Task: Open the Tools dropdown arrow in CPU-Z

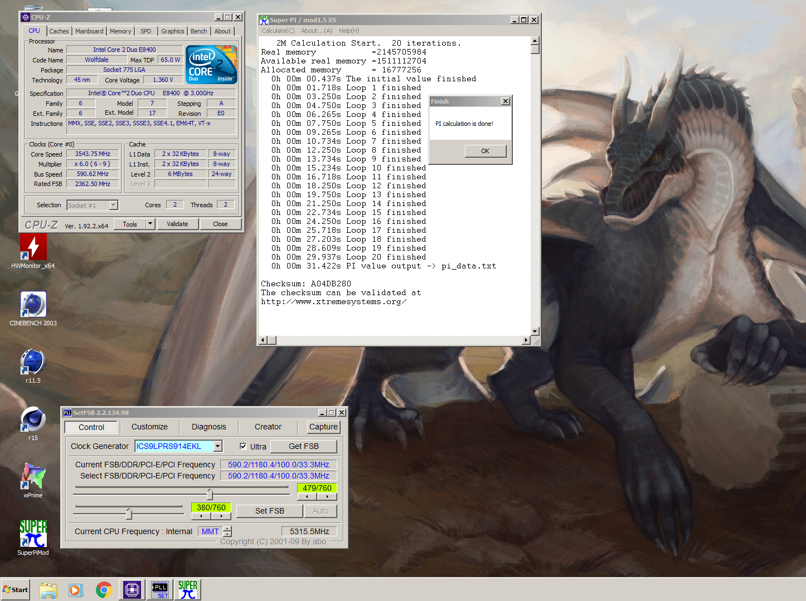Action: (150, 224)
